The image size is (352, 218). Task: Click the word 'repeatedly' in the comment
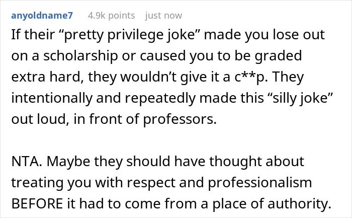[x=160, y=98]
